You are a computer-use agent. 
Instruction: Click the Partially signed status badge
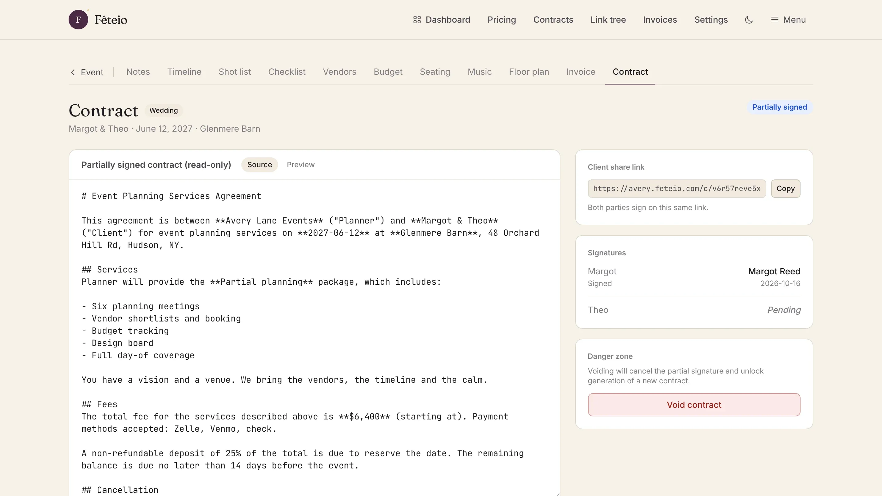coord(779,107)
